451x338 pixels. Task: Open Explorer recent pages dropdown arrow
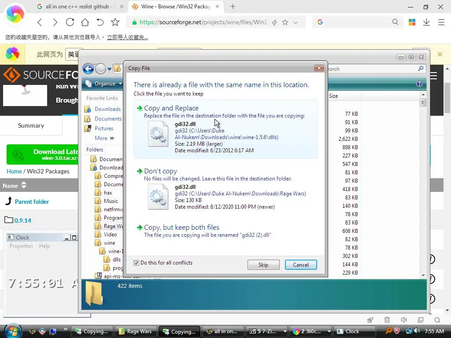point(109,69)
